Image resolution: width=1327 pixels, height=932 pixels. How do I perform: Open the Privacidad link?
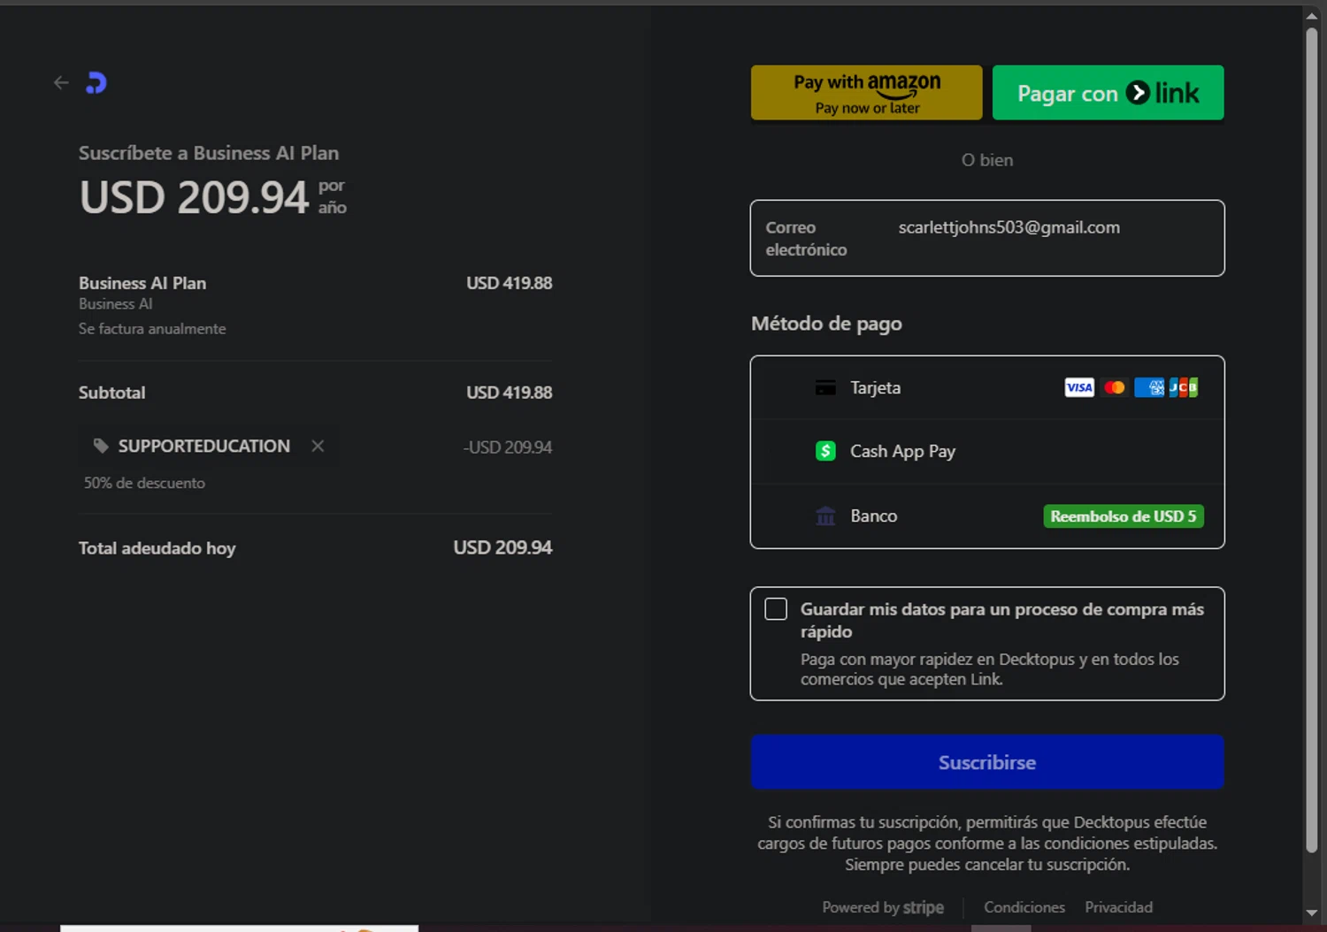pos(1118,907)
